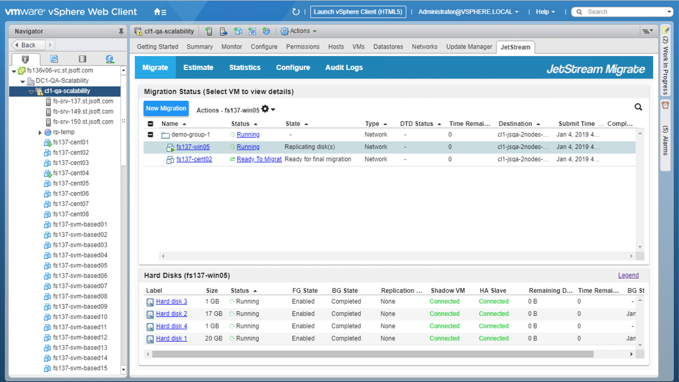This screenshot has width=679, height=382.
Task: Launch vSphere Client (HTML5)
Action: tap(358, 12)
